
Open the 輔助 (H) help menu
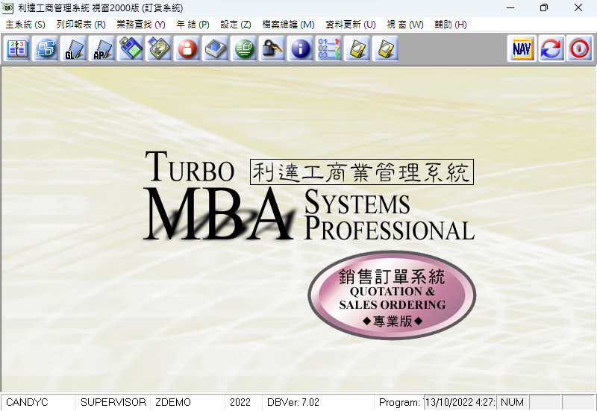click(451, 25)
